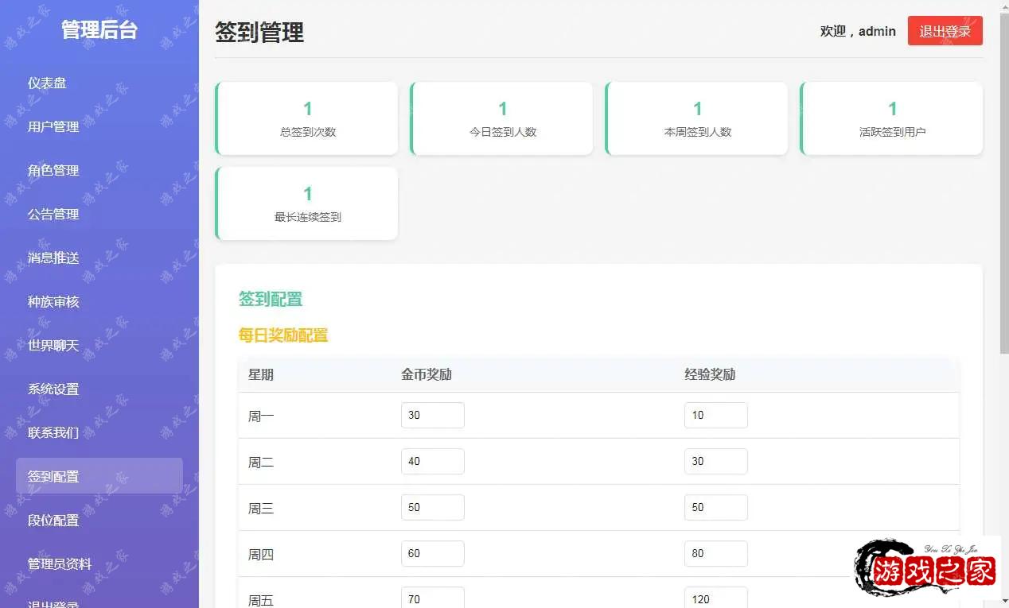Open 段位配置 sidebar item
This screenshot has width=1009, height=608.
click(x=53, y=521)
